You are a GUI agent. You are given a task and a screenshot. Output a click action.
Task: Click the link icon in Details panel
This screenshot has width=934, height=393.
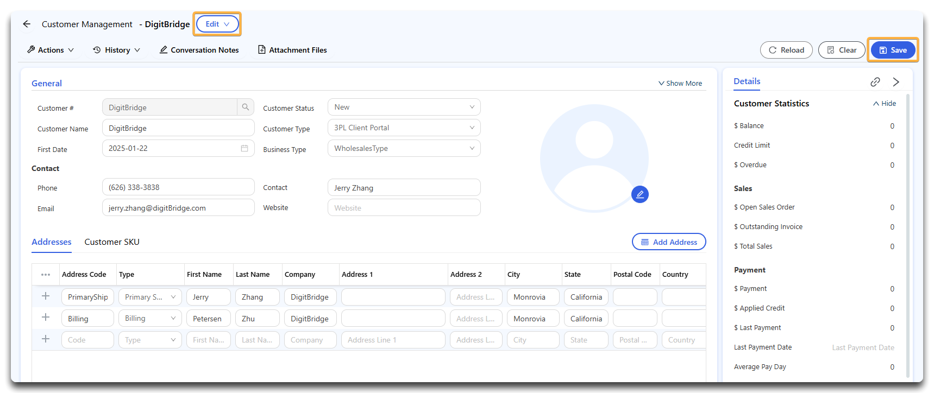tap(875, 82)
